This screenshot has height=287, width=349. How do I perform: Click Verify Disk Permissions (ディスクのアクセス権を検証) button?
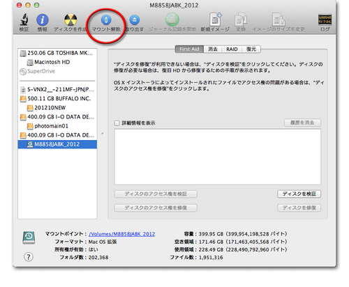tap(156, 194)
